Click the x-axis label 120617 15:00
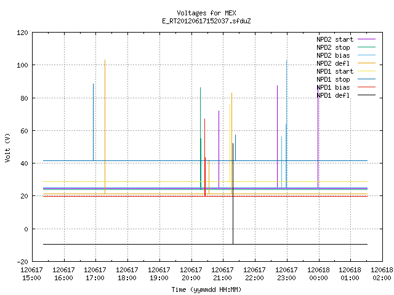This screenshot has width=394, height=295. pyautogui.click(x=31, y=274)
